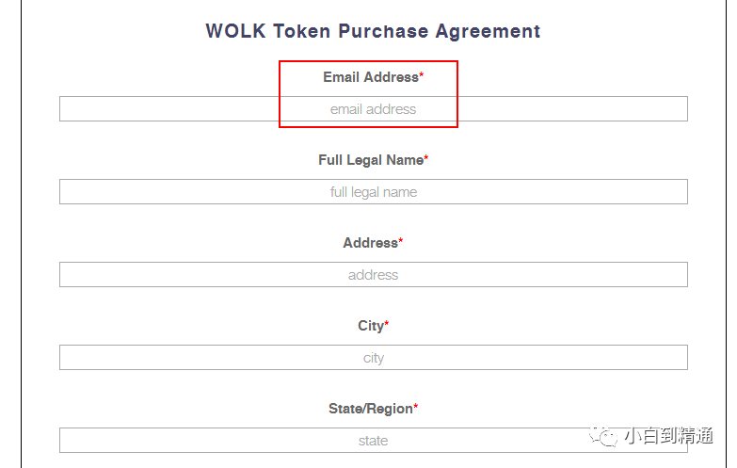Click the required asterisk after Full Legal Name

click(x=426, y=158)
